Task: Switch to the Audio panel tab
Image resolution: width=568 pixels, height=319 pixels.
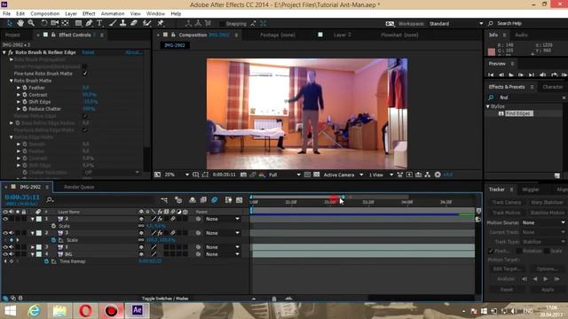Action: 521,35
